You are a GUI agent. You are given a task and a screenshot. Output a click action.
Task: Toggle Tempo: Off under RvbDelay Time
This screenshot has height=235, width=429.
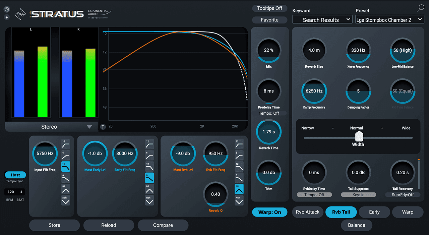point(314,195)
